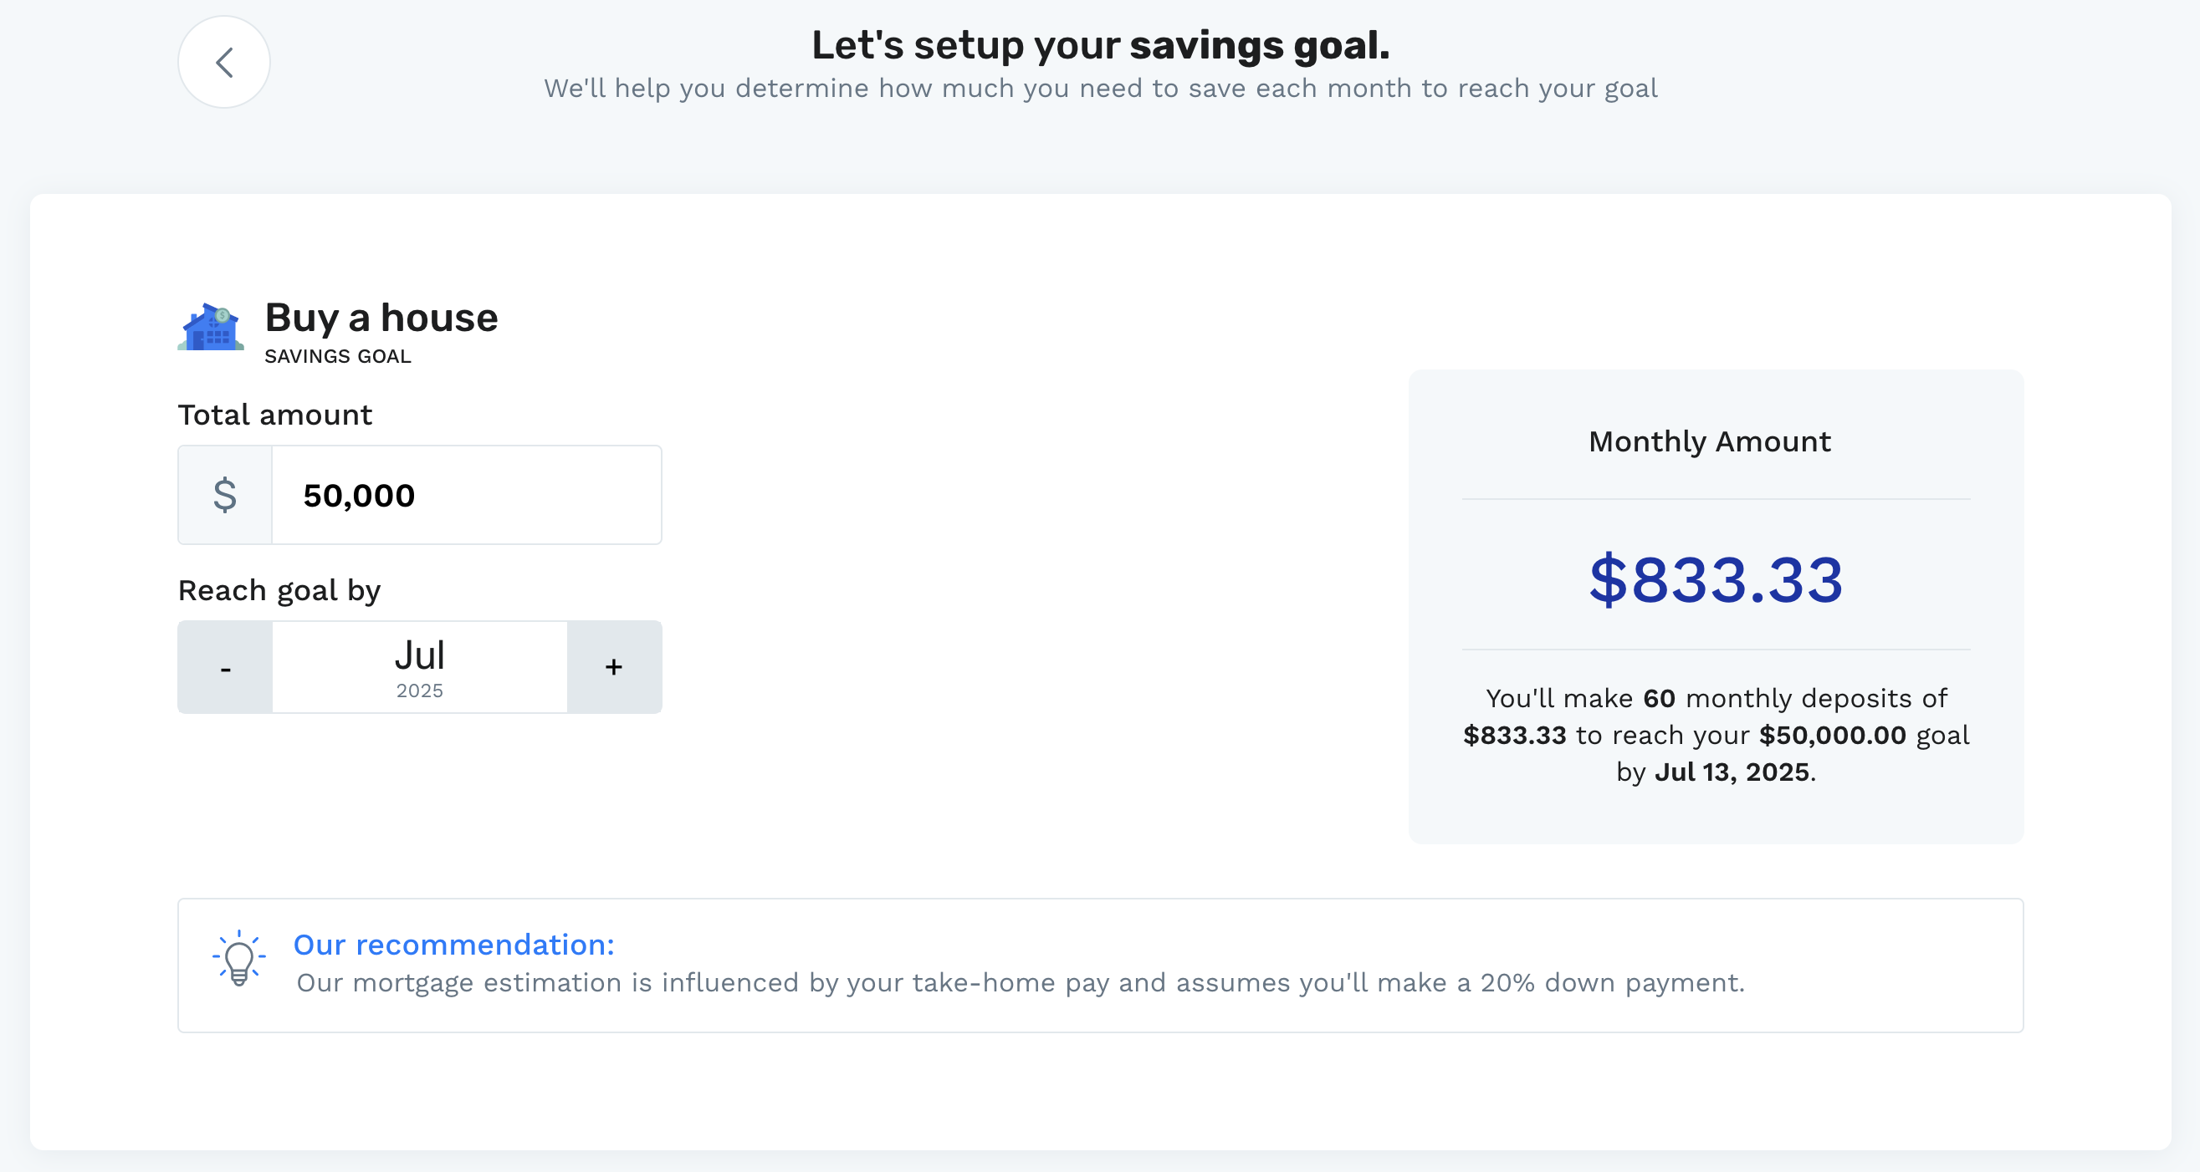The width and height of the screenshot is (2200, 1172).
Task: Click the Total amount label
Action: 275,415
